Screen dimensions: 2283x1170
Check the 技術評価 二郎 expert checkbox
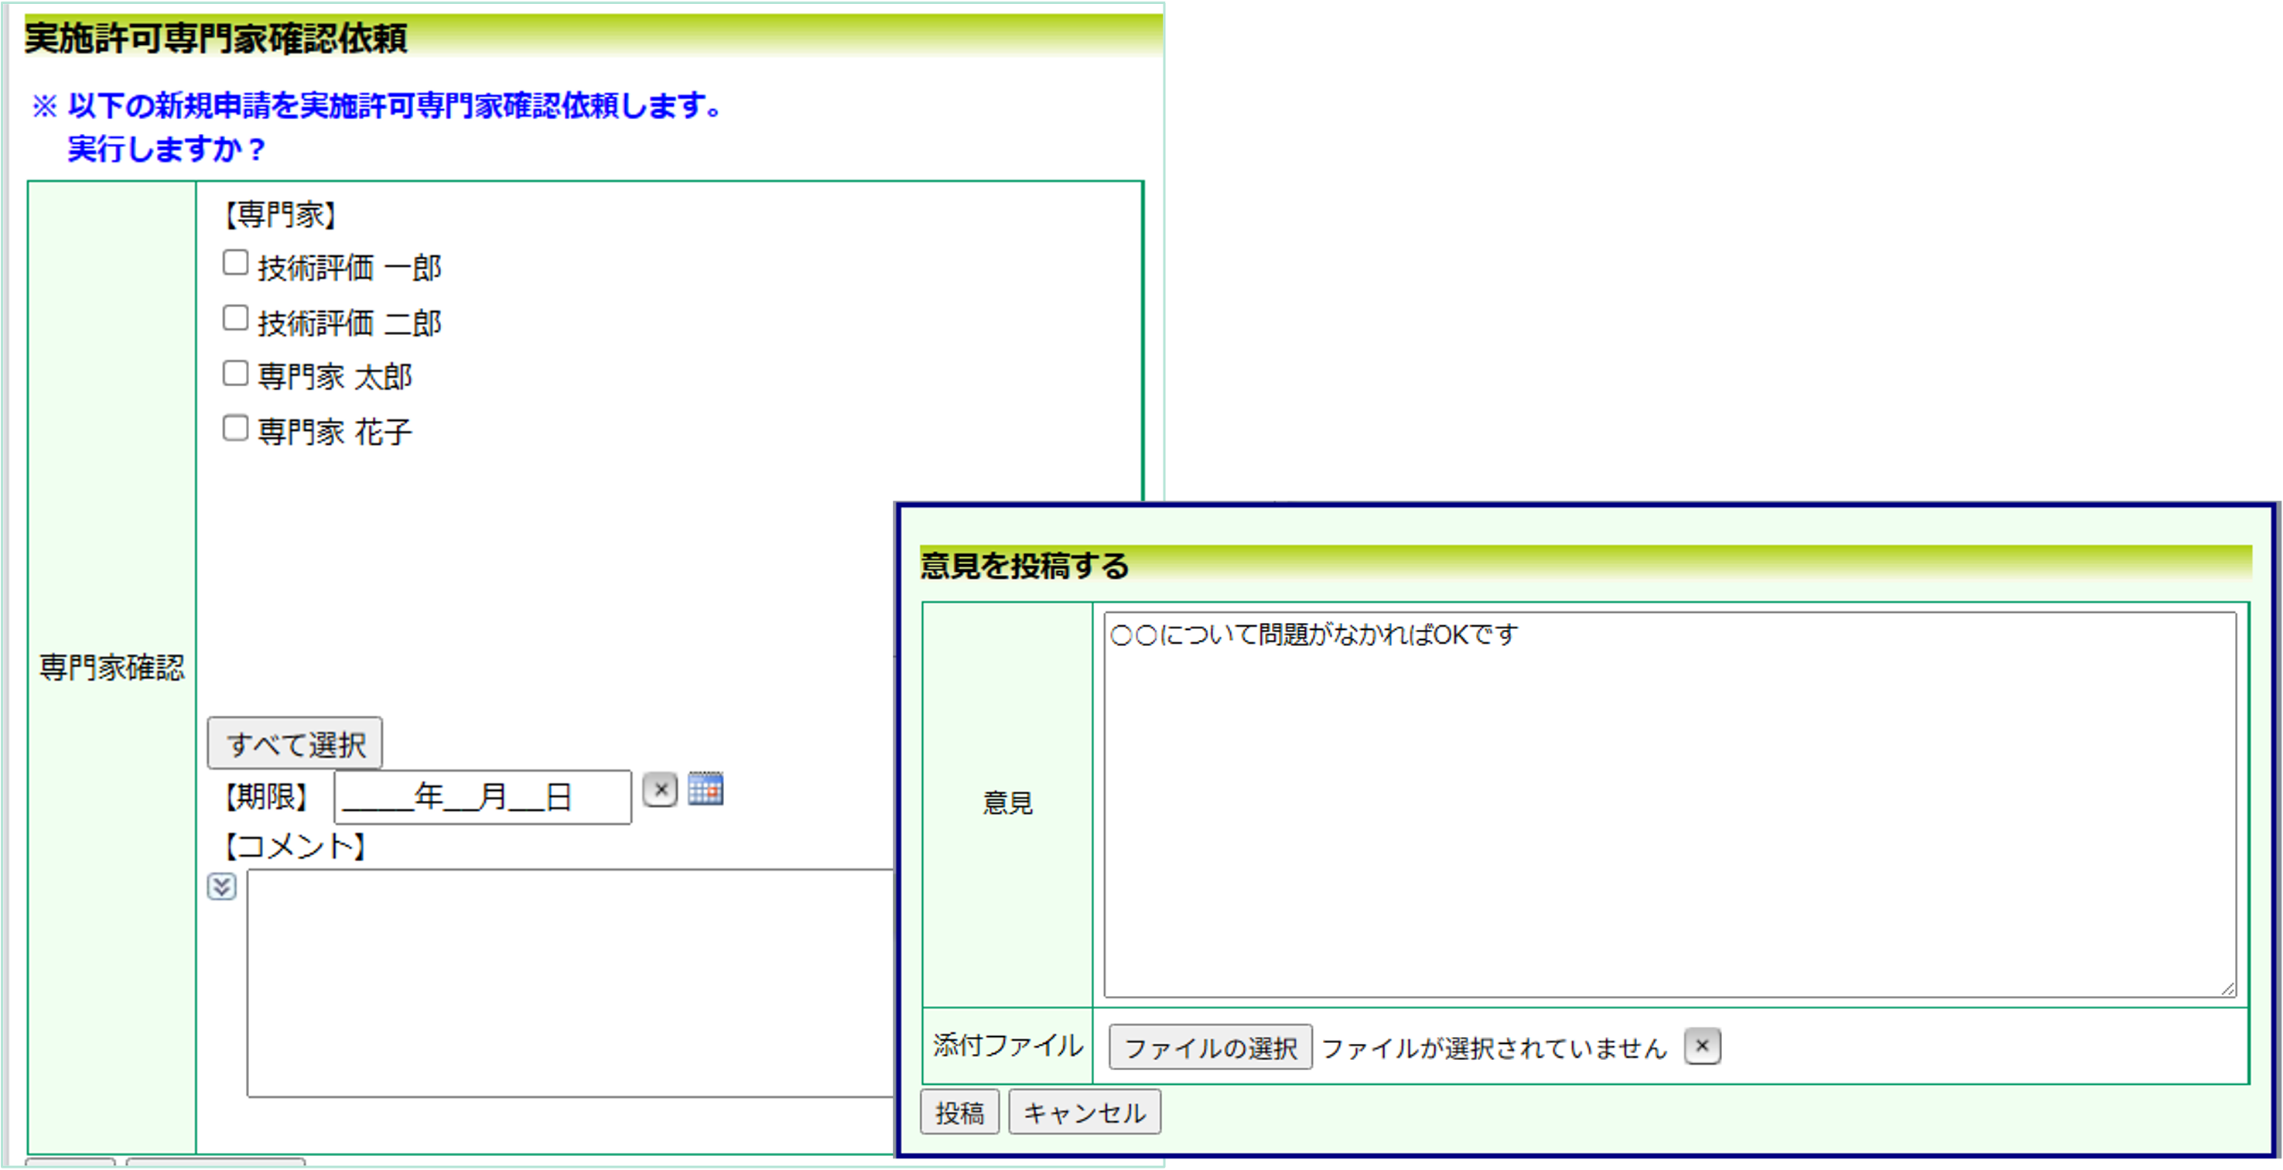[x=234, y=316]
